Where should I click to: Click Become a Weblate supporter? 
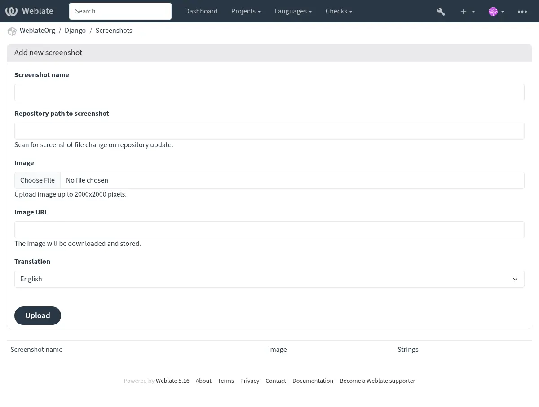(377, 381)
